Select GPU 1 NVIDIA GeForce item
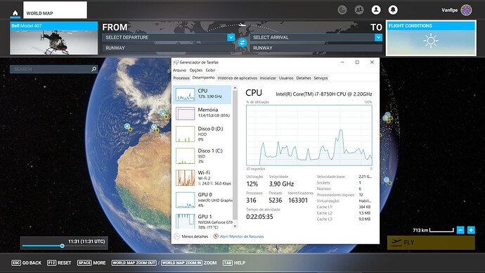The image size is (485, 273). pos(202,221)
